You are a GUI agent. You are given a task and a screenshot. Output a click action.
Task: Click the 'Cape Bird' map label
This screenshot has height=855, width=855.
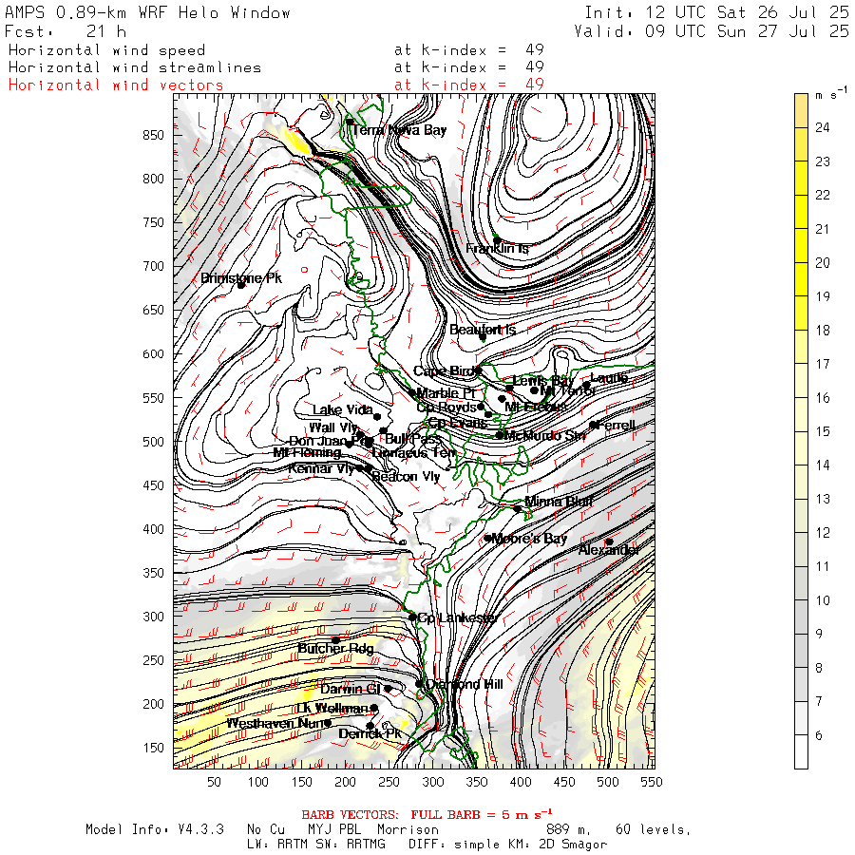[444, 371]
